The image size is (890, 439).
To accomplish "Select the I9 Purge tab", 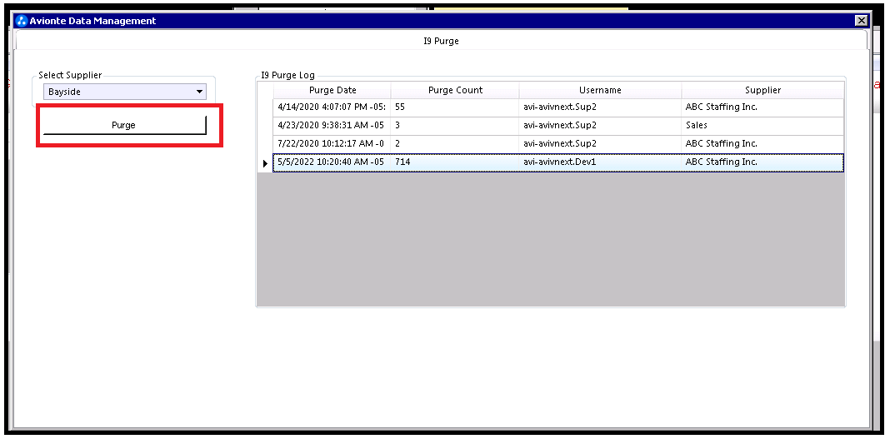I will click(x=441, y=41).
